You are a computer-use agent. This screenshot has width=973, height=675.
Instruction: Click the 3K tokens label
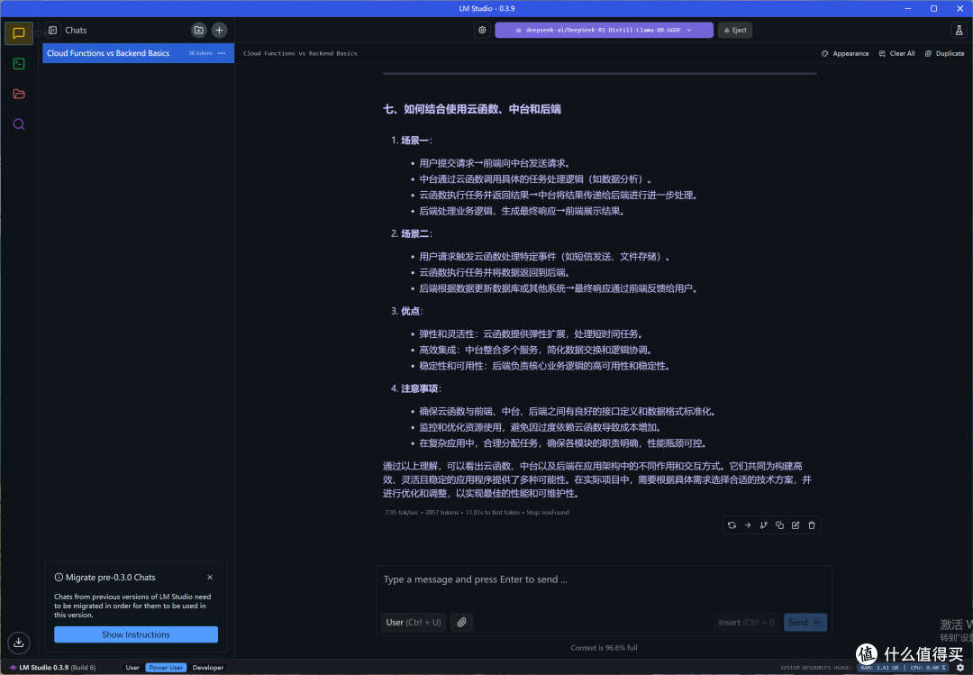pyautogui.click(x=200, y=53)
